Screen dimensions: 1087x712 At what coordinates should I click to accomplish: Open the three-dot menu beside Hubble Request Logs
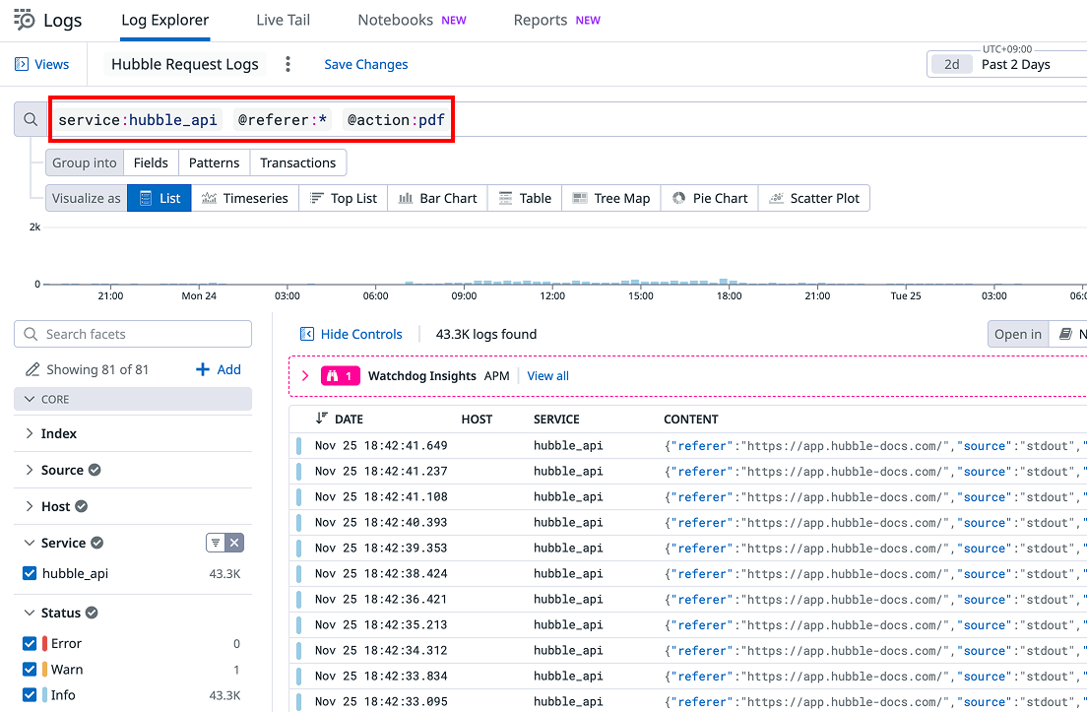288,64
